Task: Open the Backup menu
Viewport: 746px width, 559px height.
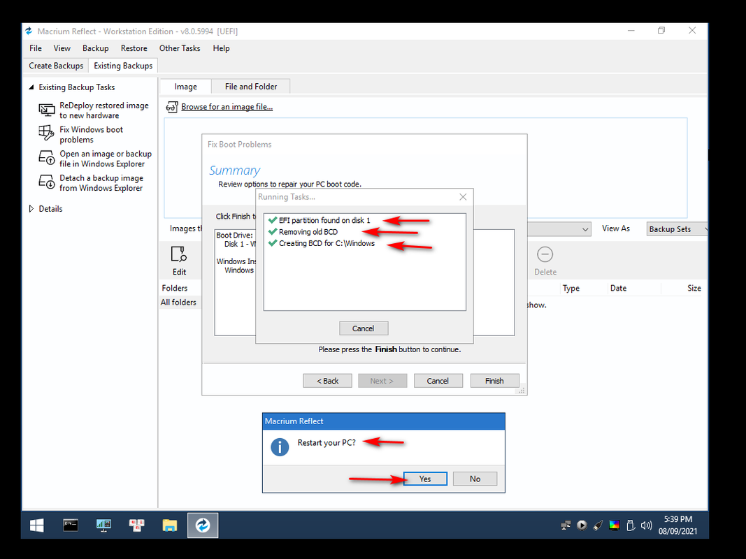Action: [95, 48]
